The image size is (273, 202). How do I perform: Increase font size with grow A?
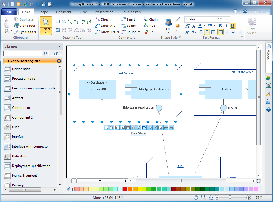tap(187, 26)
